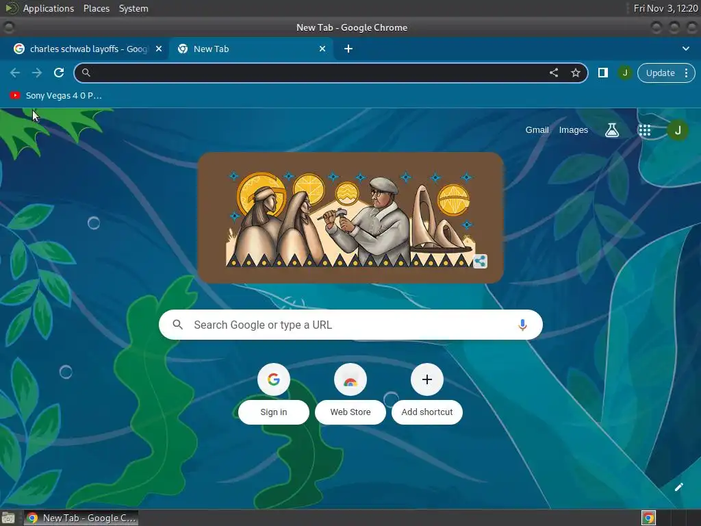Open the Google Sign in shortcut icon

click(x=274, y=379)
